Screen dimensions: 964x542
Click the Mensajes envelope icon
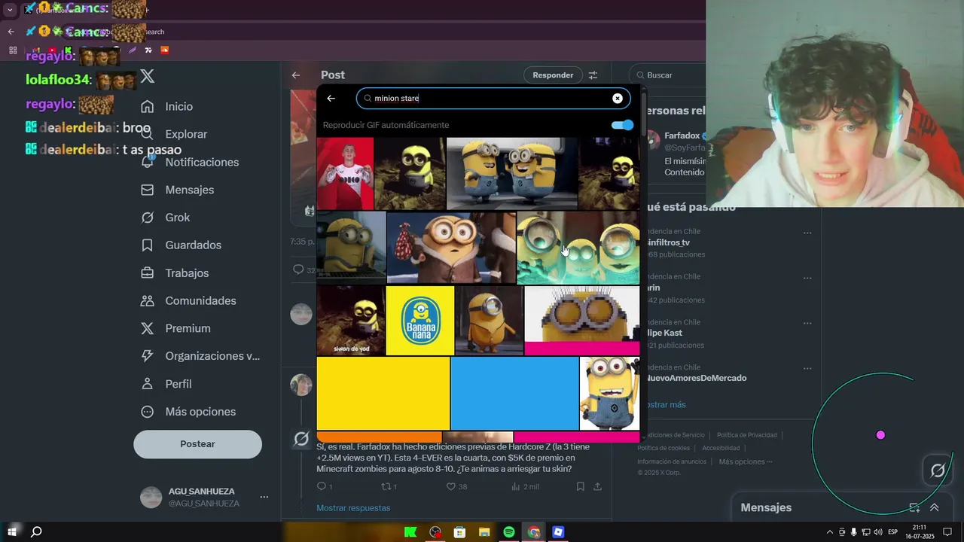148,190
